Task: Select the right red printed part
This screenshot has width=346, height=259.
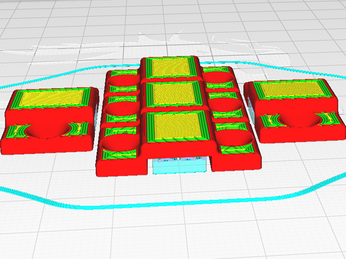Action: pos(294,111)
